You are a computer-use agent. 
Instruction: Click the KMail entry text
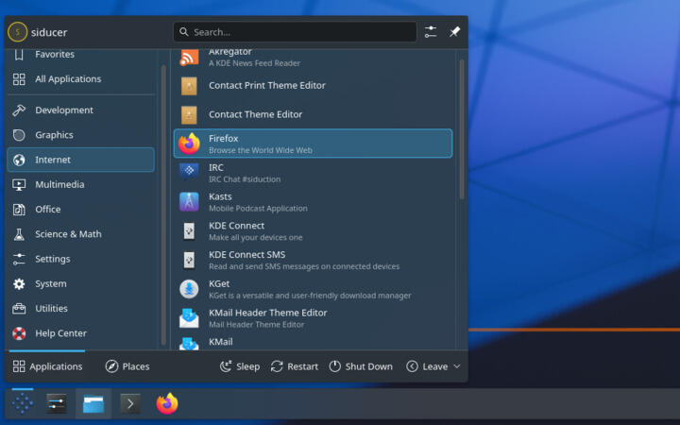point(221,342)
